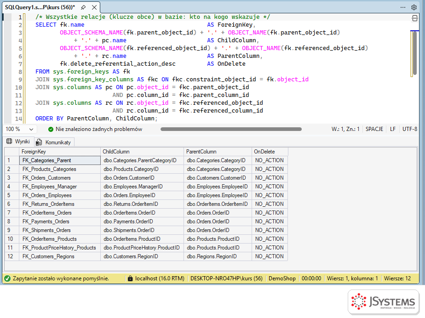Viewport: 425px width, 318px height.
Task: Click the connection lock icon
Action: click(130, 278)
